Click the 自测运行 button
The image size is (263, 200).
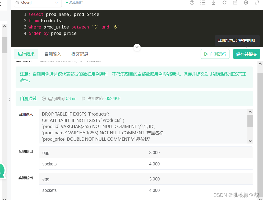click(215, 54)
